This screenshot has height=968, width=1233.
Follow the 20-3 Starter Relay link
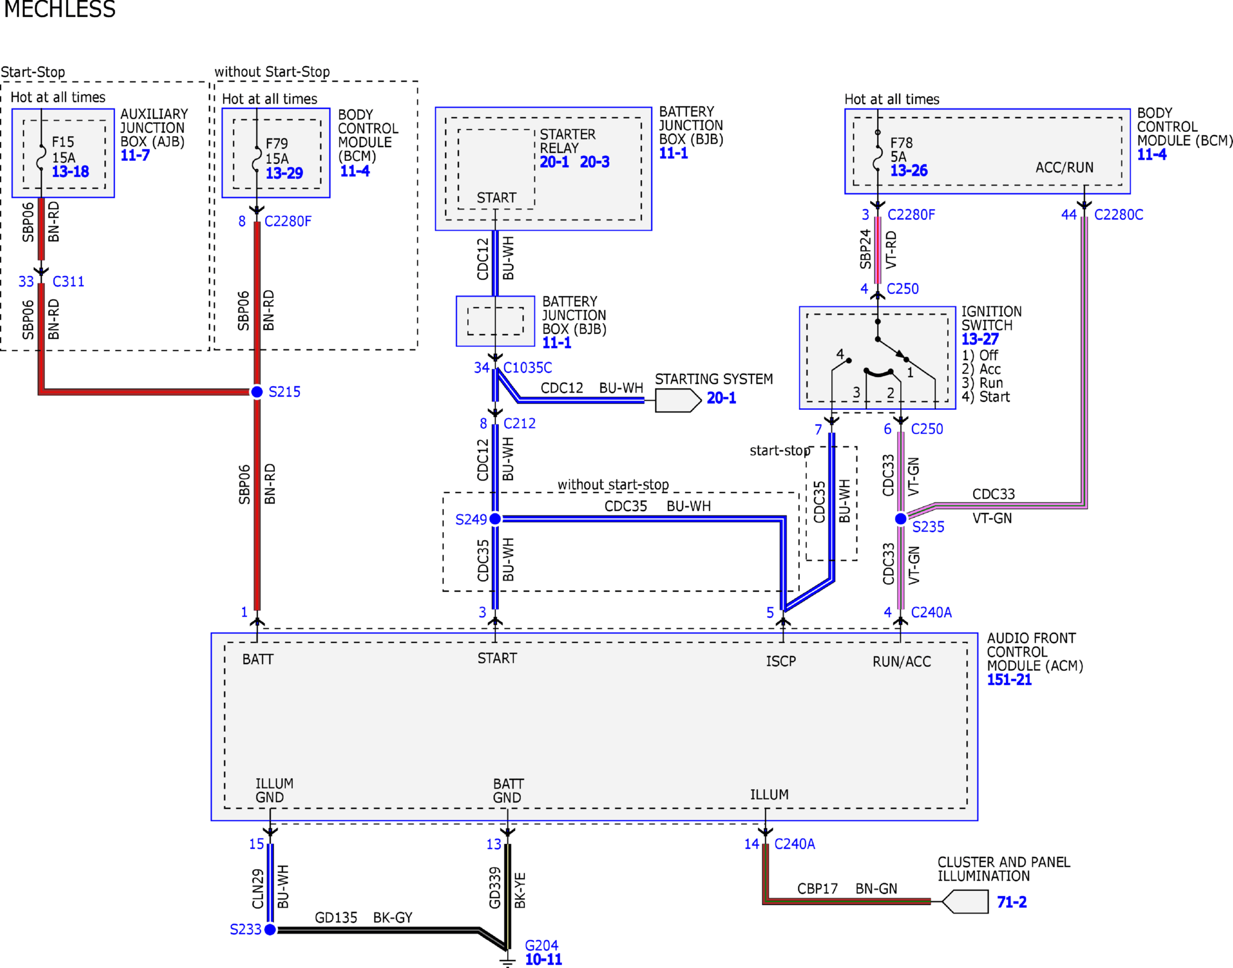tap(594, 162)
